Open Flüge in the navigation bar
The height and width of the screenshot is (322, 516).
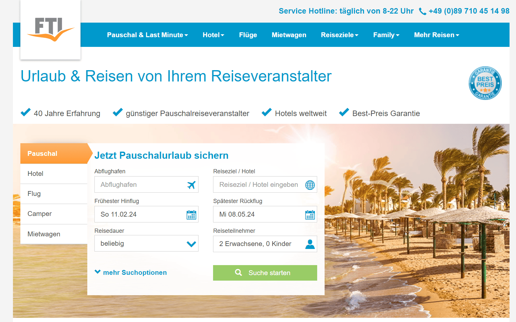pos(248,35)
